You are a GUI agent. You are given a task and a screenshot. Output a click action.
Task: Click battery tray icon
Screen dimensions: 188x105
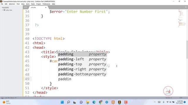tap(173, 102)
